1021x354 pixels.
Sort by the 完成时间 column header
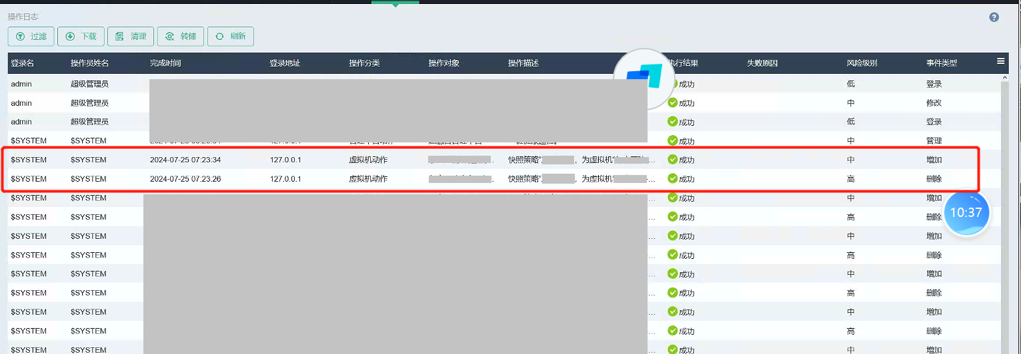[165, 63]
